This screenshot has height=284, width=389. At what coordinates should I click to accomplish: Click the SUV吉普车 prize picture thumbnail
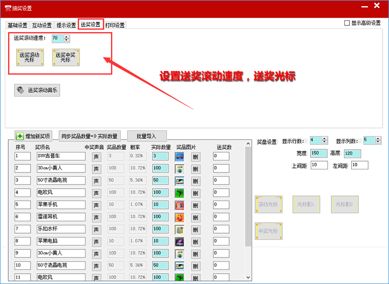[179, 156]
